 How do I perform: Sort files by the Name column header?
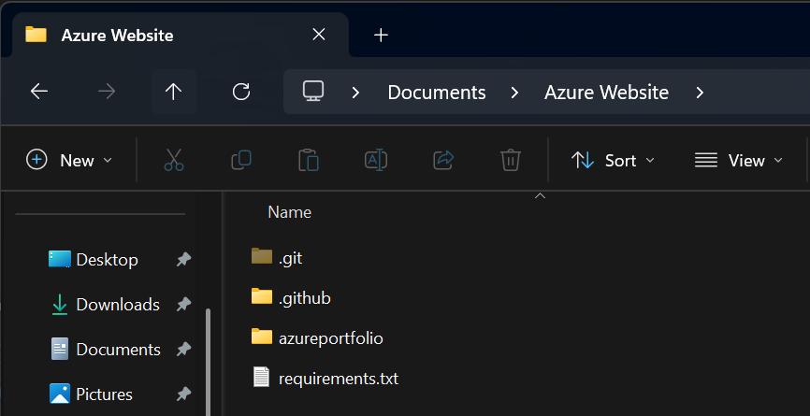(x=289, y=212)
